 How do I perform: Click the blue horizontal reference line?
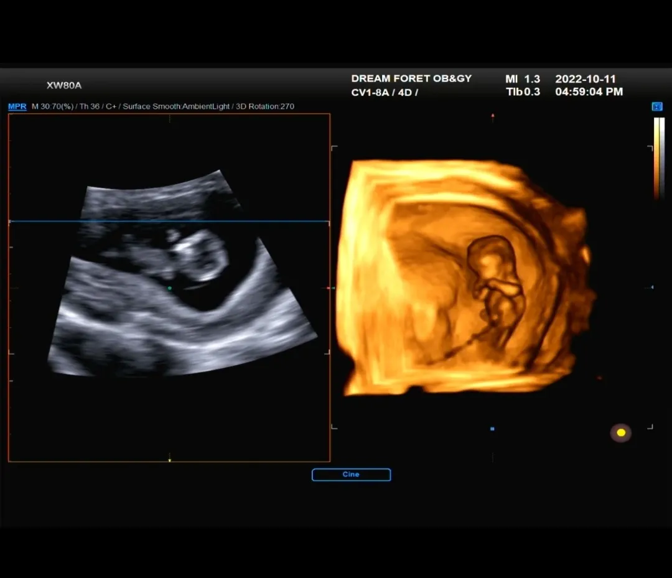pyautogui.click(x=169, y=221)
